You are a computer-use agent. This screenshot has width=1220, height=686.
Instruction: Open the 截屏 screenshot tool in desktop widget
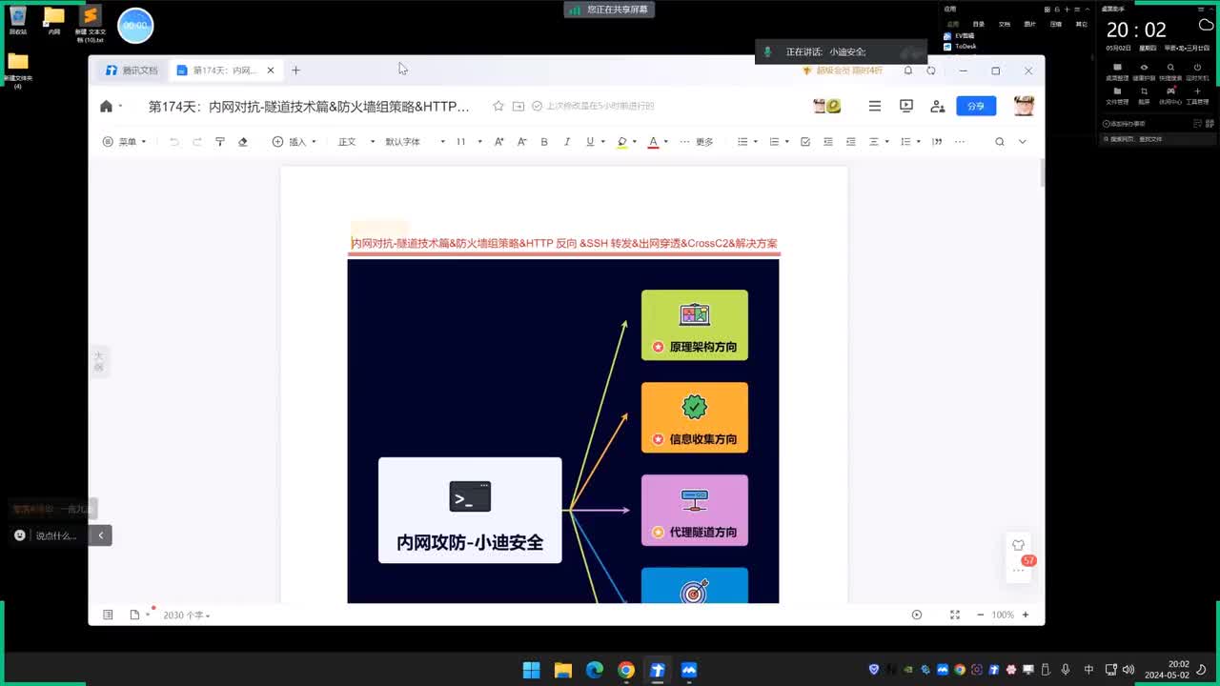coord(1144,95)
